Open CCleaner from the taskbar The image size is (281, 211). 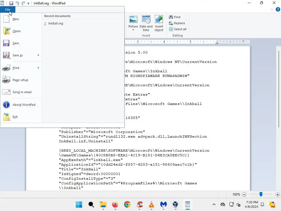click(x=139, y=204)
